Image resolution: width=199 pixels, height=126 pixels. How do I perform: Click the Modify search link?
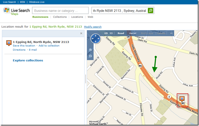tap(93, 27)
